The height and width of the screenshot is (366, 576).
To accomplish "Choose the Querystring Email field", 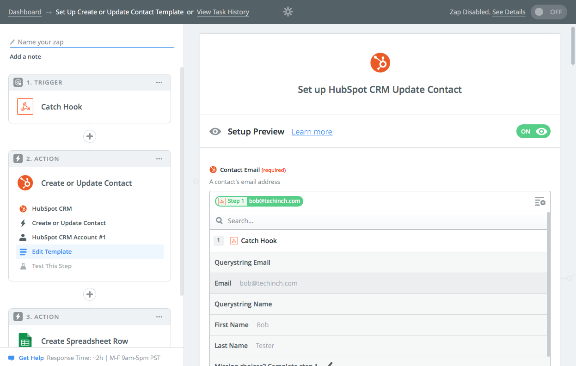I will 378,262.
